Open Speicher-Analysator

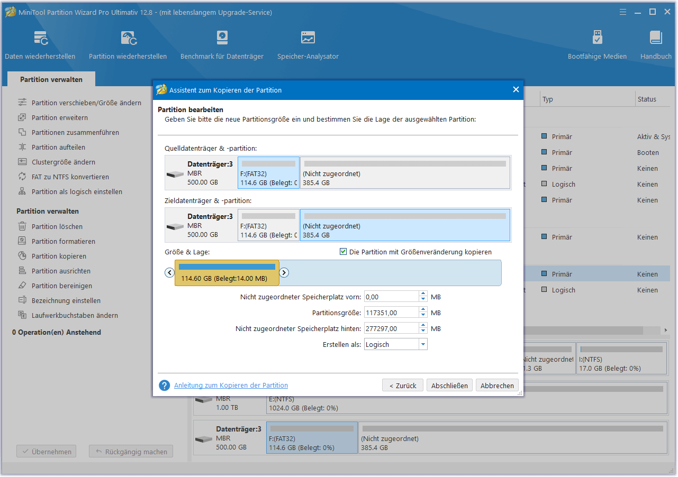[x=308, y=45]
